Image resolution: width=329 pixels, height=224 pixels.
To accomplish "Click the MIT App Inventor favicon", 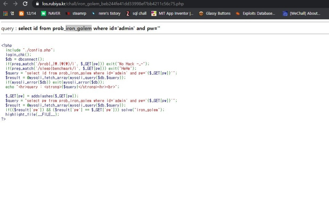I will click(154, 13).
